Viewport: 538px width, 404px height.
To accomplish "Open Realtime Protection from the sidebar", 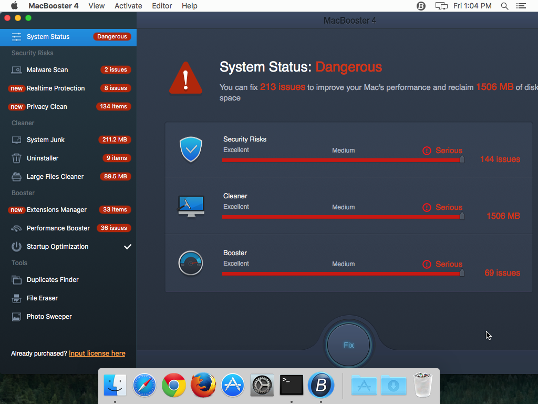I will tap(55, 88).
